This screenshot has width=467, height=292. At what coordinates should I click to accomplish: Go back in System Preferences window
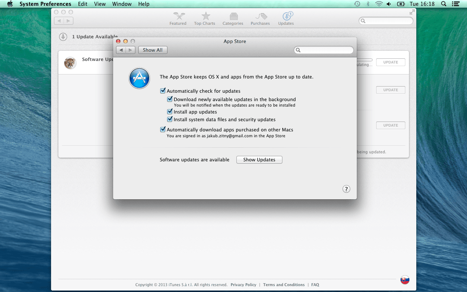121,50
